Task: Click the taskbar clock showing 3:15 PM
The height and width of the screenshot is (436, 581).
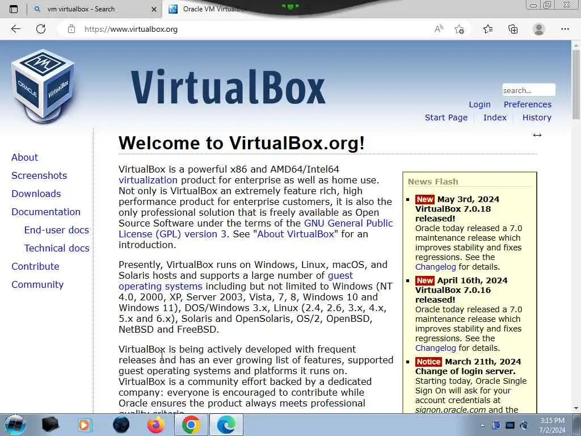Action: [x=552, y=425]
